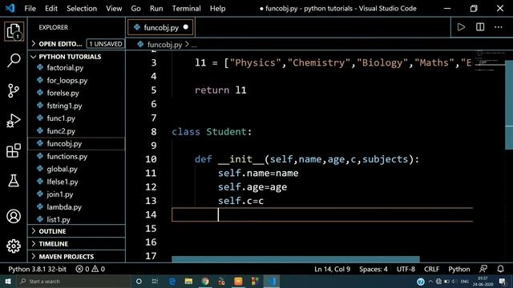
Task: Run Python file with play button
Action: [461, 27]
